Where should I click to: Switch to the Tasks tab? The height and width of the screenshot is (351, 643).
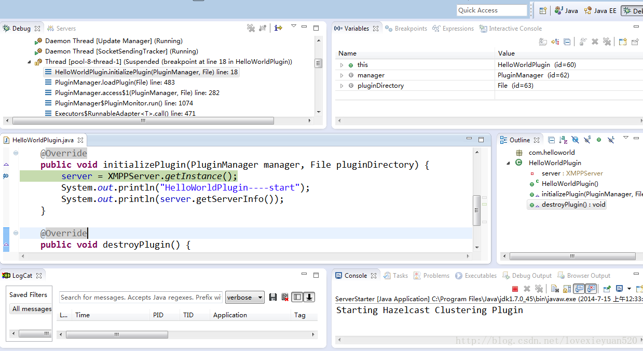[x=396, y=276]
